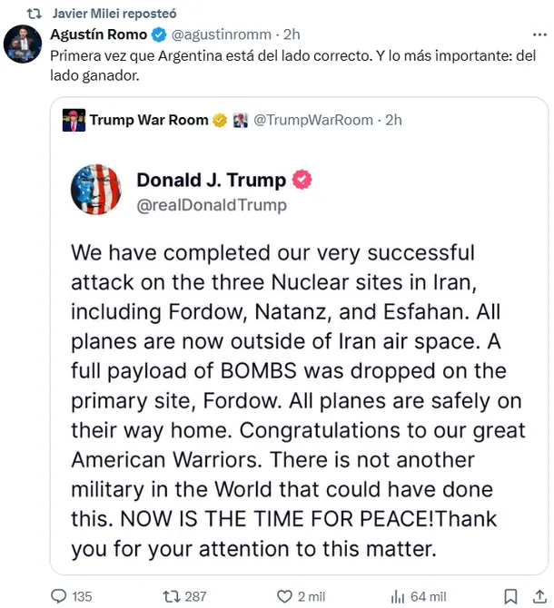Like the post with heart icon

coord(282,596)
